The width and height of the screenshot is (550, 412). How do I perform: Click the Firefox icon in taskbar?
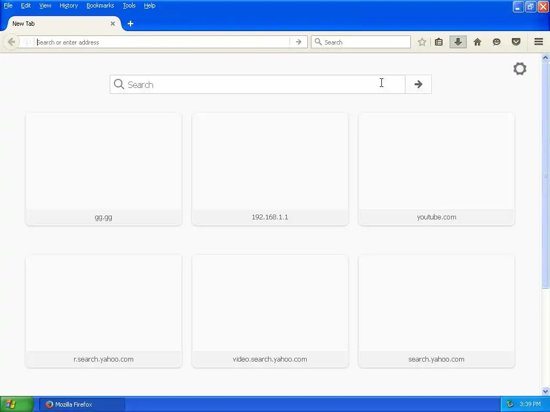(49, 404)
